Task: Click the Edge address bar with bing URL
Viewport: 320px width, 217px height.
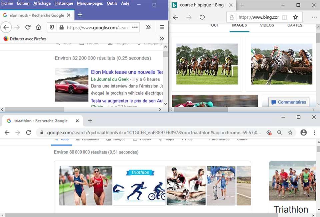Action: (x=258, y=17)
